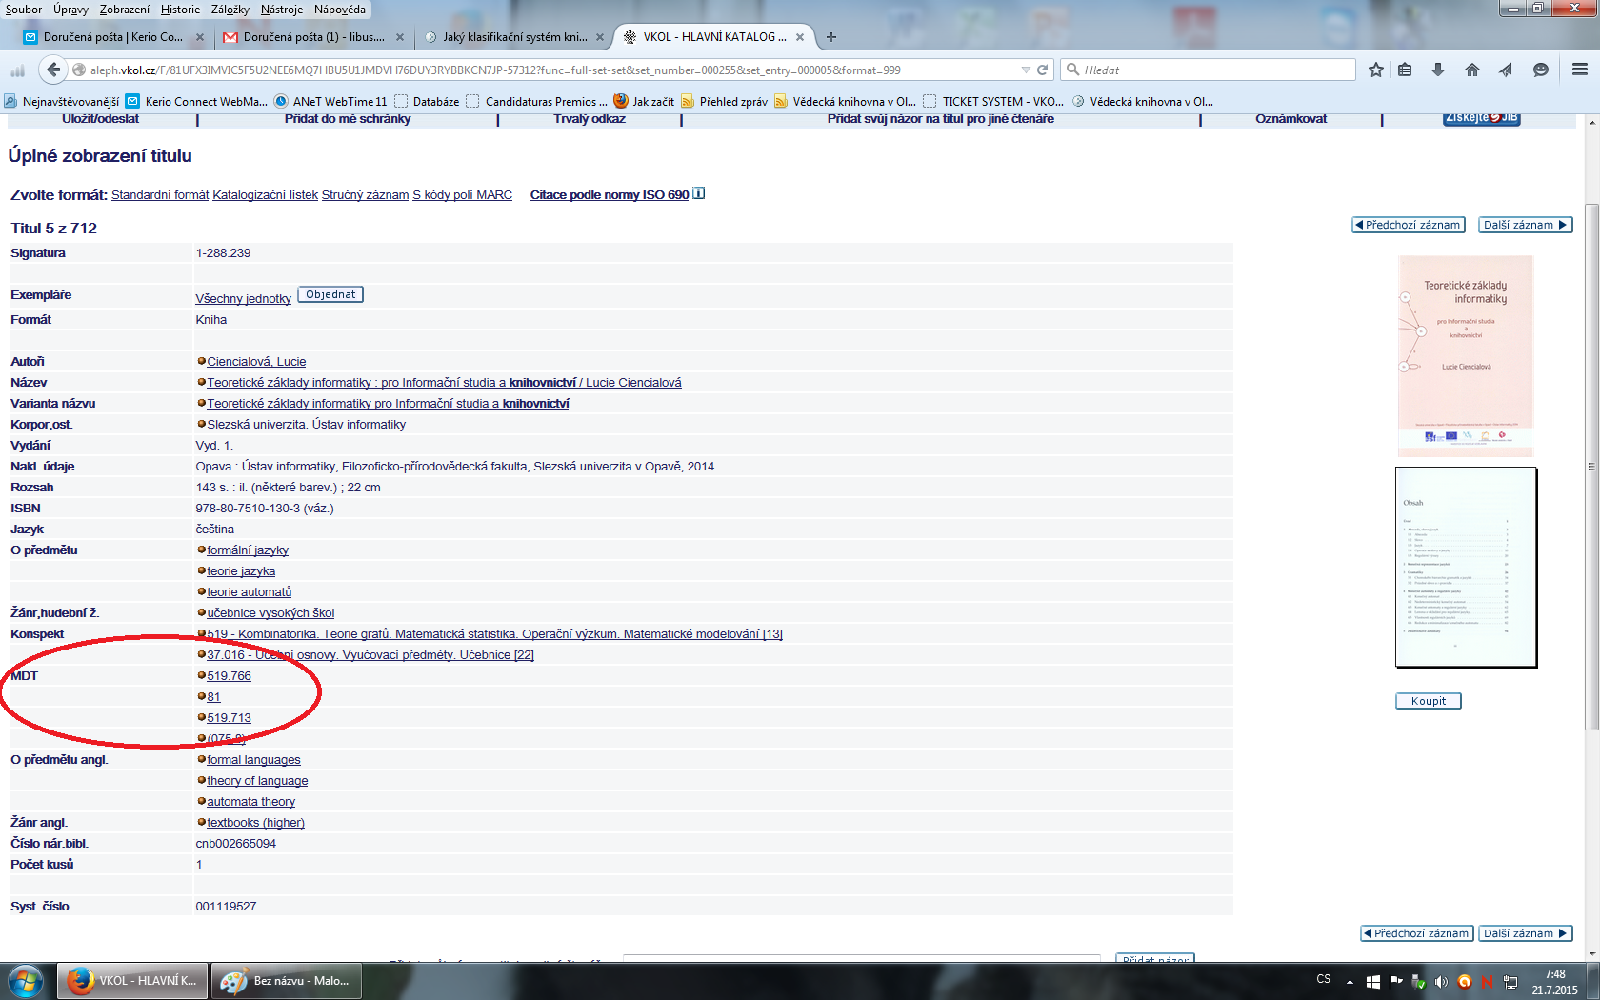This screenshot has height=1000, width=1600.
Task: Open the Záložky menu
Action: tap(230, 10)
